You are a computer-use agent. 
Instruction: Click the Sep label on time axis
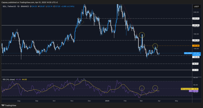[x=37, y=101]
